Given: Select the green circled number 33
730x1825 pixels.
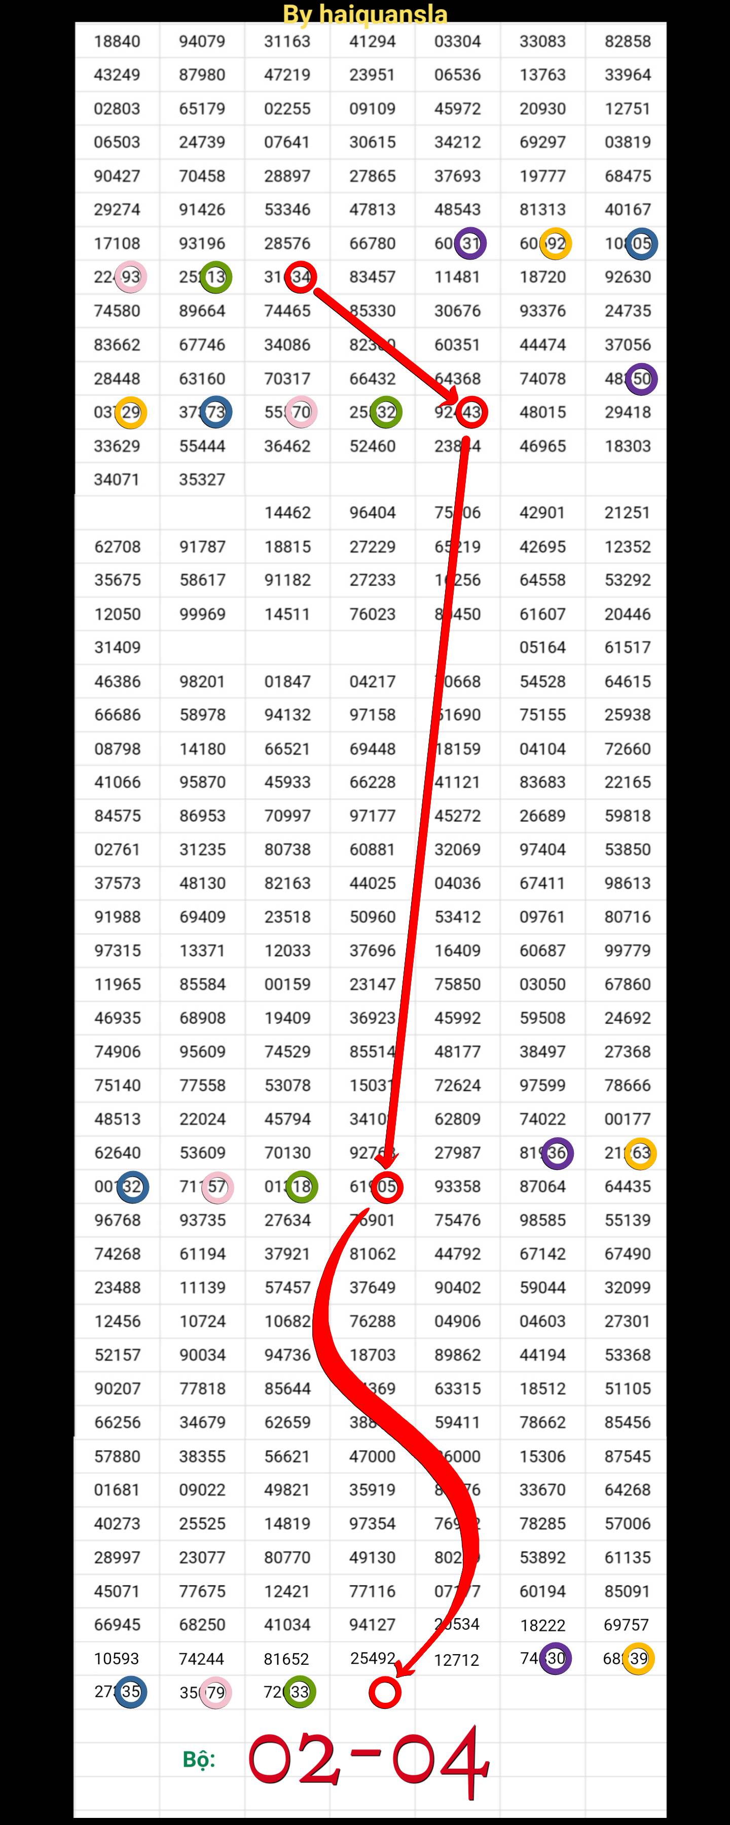Looking at the screenshot, I should 300,1692.
